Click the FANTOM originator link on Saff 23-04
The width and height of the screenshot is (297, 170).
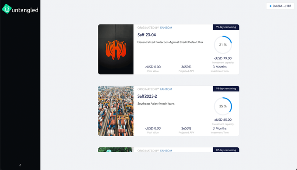166,28
